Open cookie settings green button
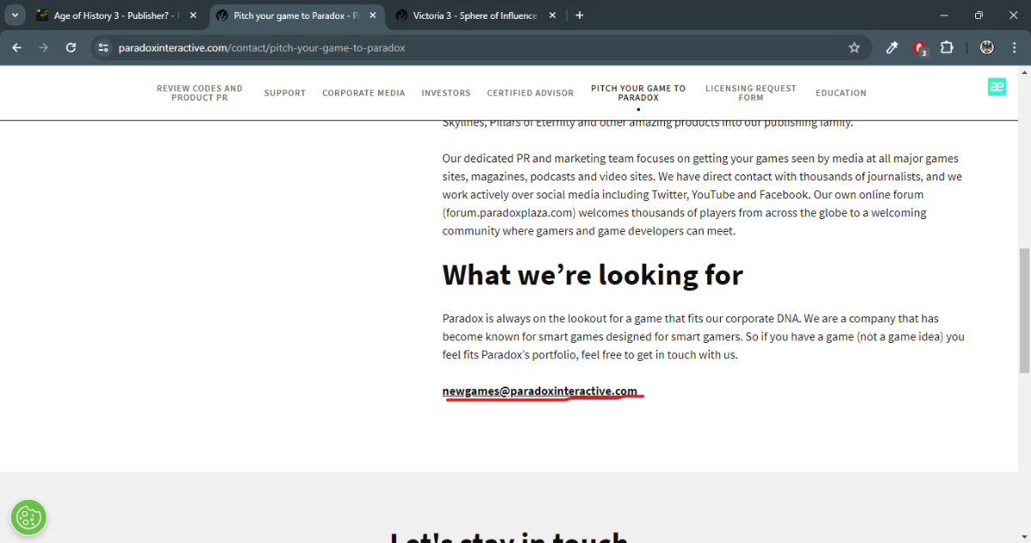The image size is (1031, 543). pos(28,517)
